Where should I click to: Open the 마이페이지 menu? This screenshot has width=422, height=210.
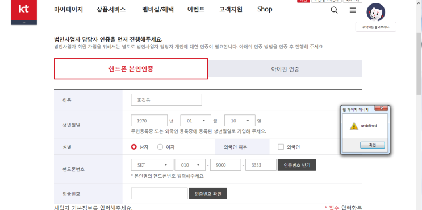pyautogui.click(x=68, y=10)
